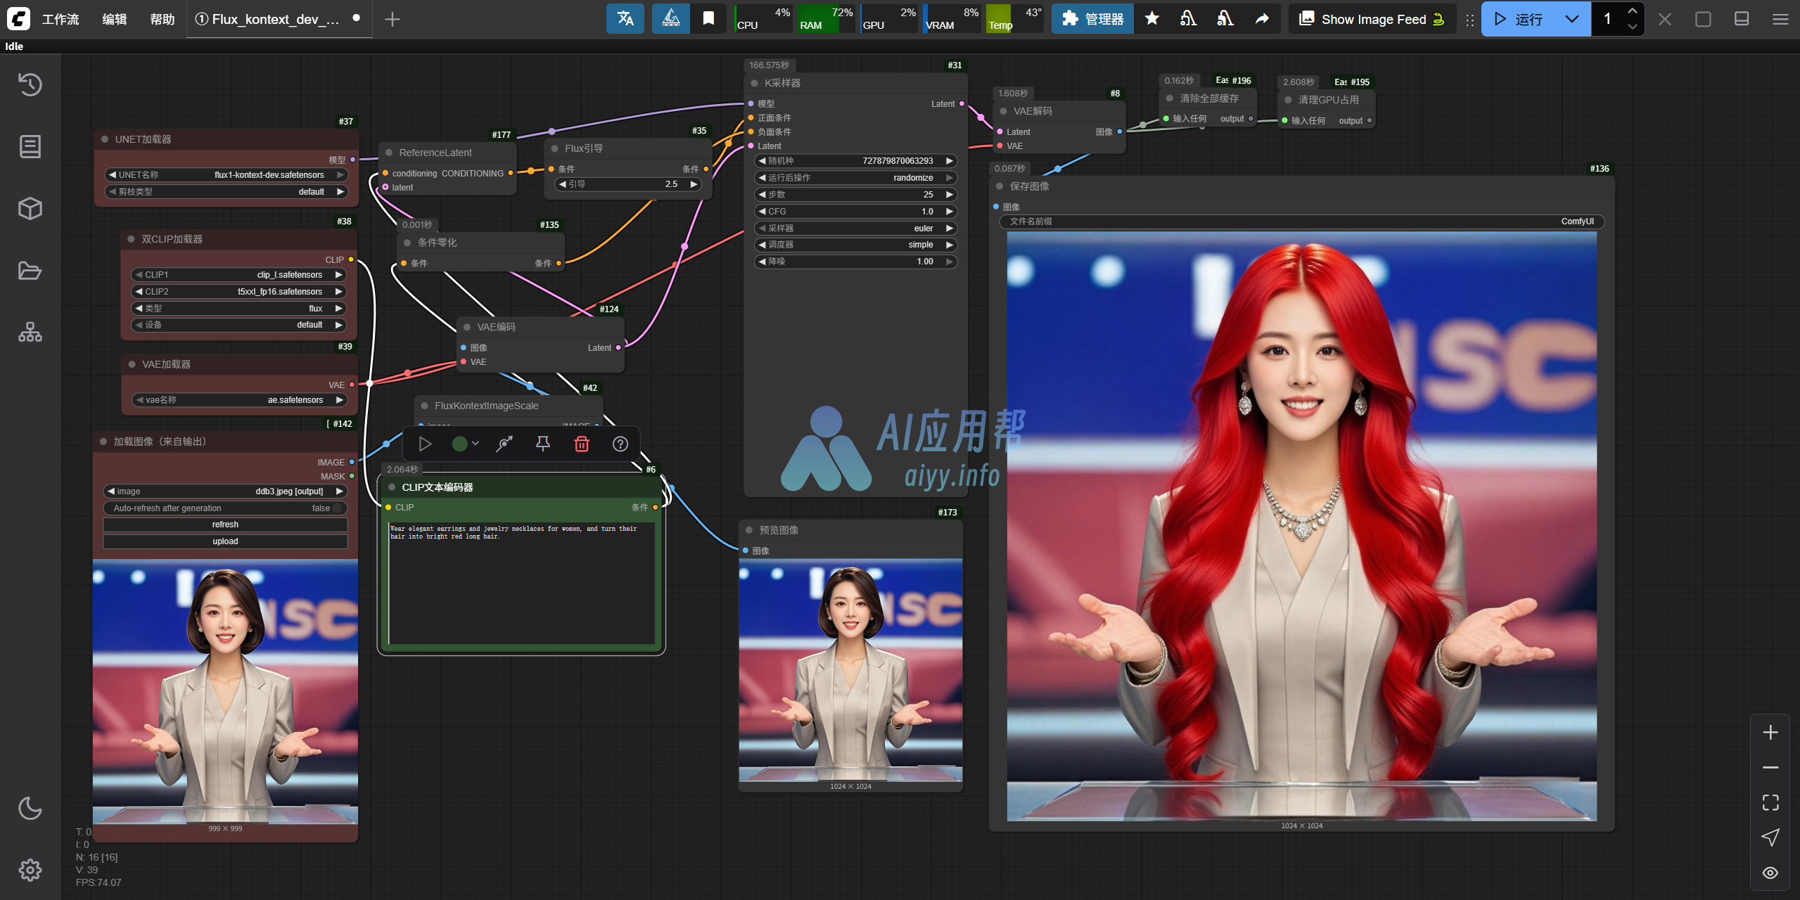Viewport: 1800px width, 900px height.
Task: Click the ComfyUI logo icon
Action: (18, 18)
